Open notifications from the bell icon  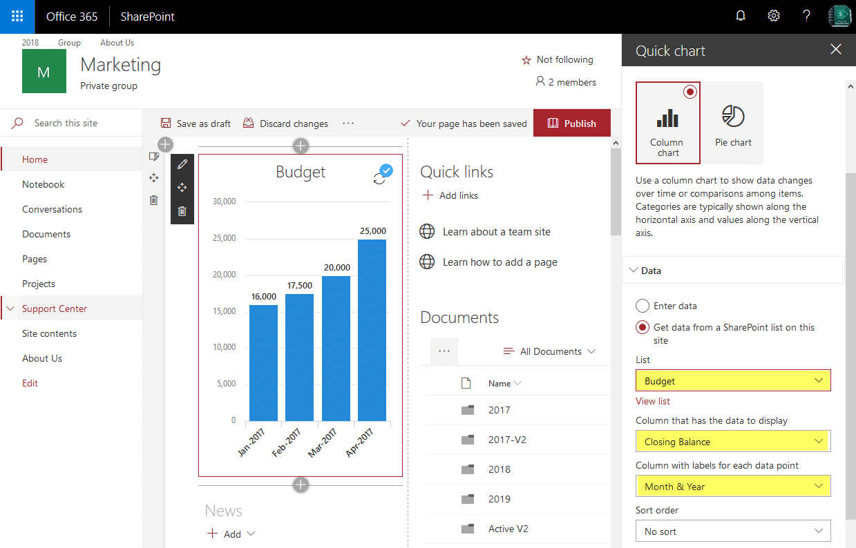[740, 15]
